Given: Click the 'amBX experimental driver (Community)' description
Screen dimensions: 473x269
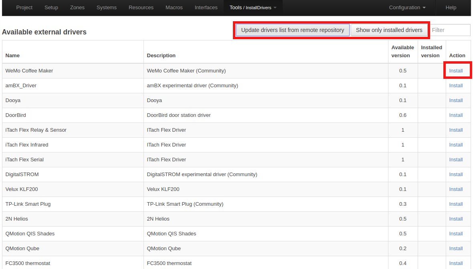Looking at the screenshot, I should pos(192,86).
